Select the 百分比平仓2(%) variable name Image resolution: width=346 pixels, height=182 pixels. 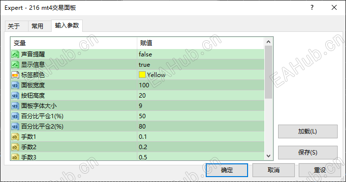click(x=42, y=127)
